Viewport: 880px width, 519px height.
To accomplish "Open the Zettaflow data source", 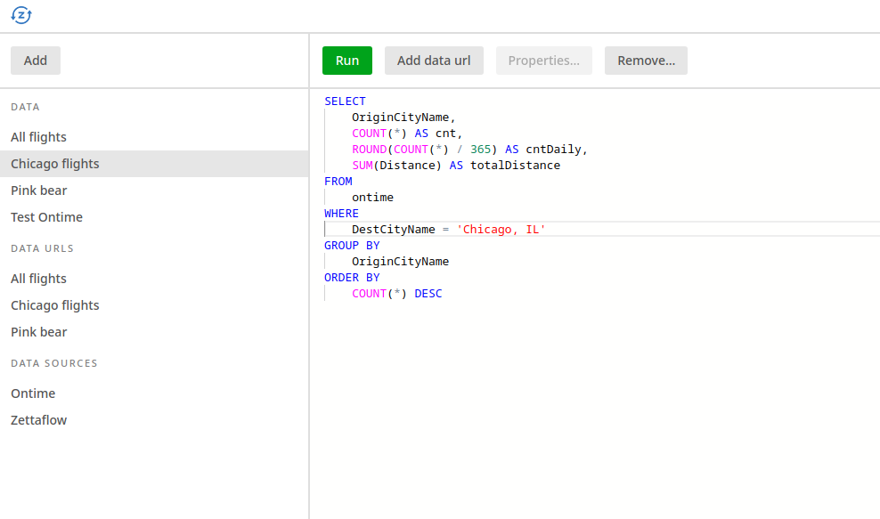I will [x=38, y=419].
